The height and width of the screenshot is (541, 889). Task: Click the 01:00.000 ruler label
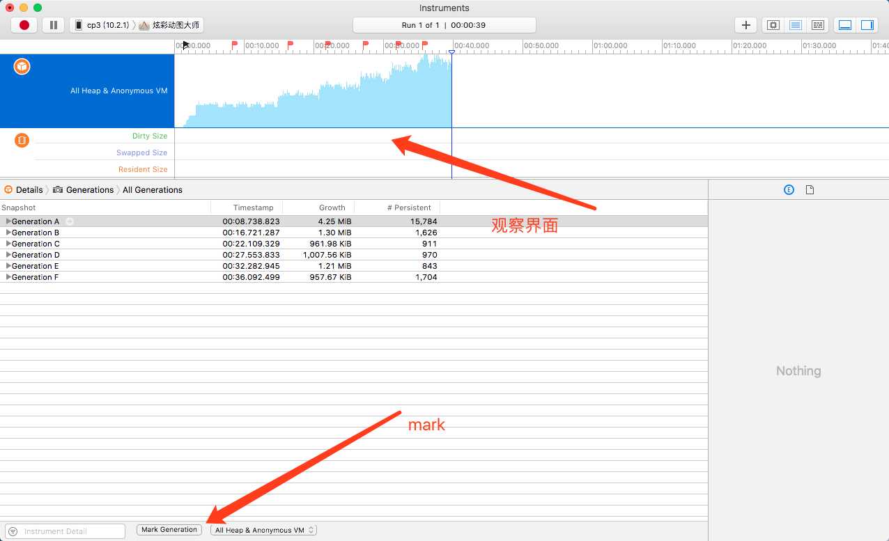click(610, 46)
